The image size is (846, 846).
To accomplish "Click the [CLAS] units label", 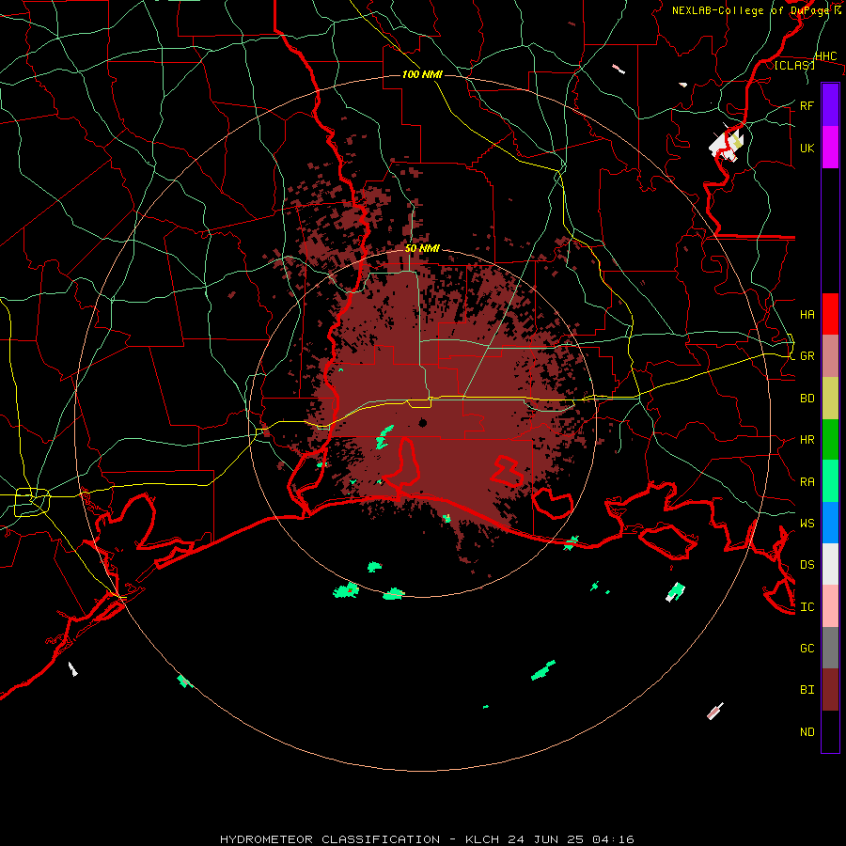I will pyautogui.click(x=794, y=65).
